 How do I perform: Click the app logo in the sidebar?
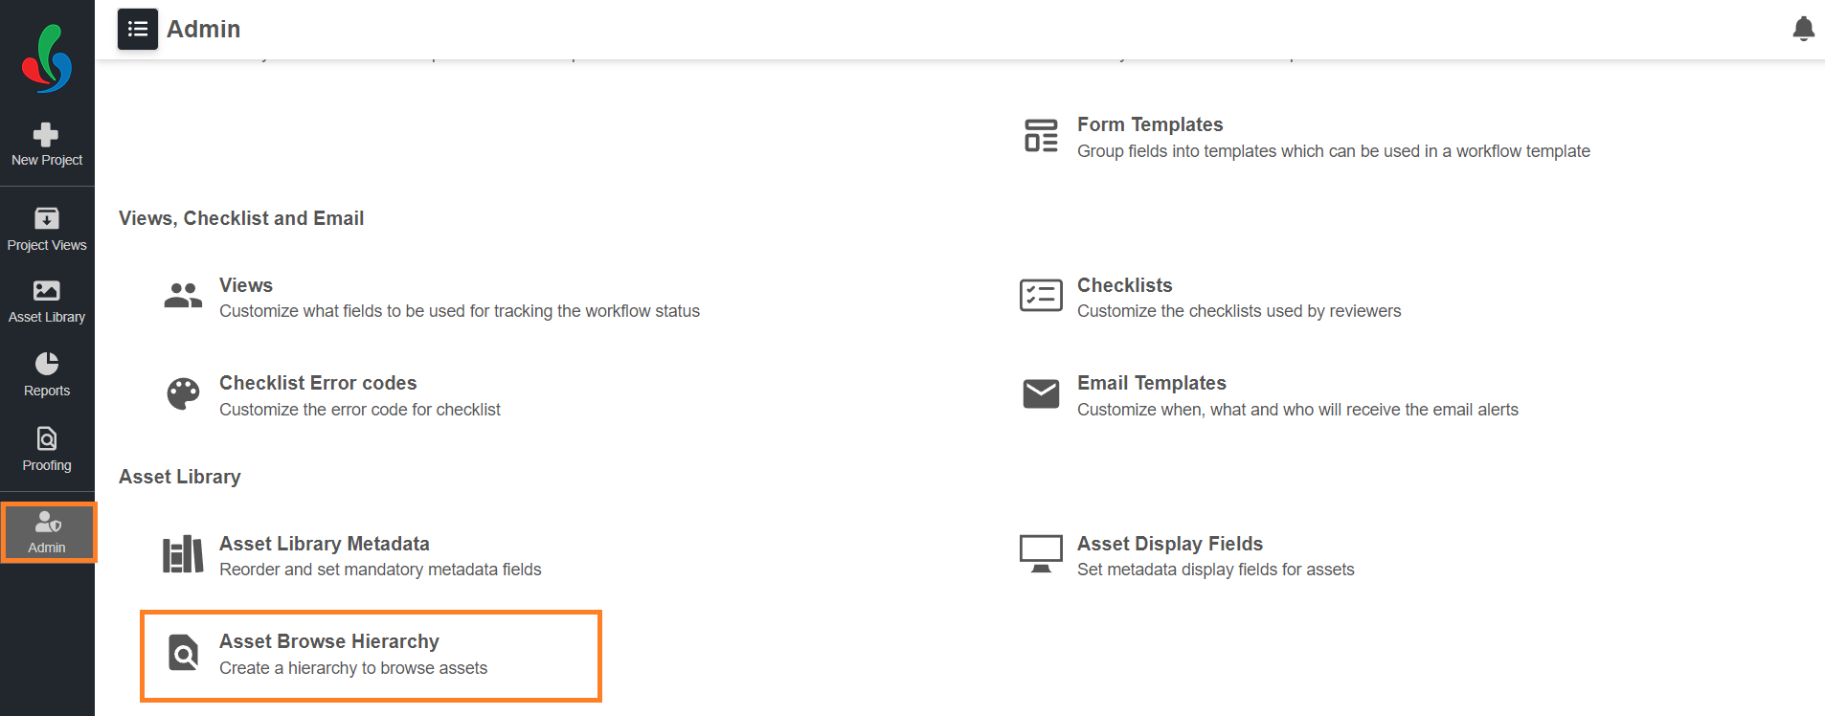[x=47, y=59]
